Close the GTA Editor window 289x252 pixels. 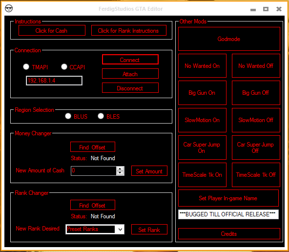(x=279, y=9)
